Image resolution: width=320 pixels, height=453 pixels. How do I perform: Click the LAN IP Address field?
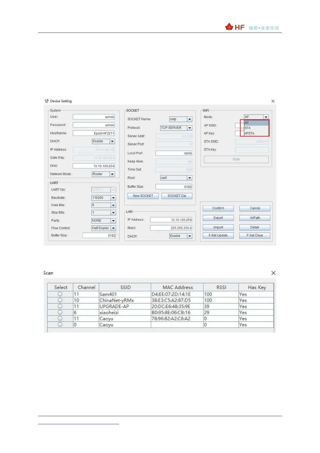click(x=171, y=220)
